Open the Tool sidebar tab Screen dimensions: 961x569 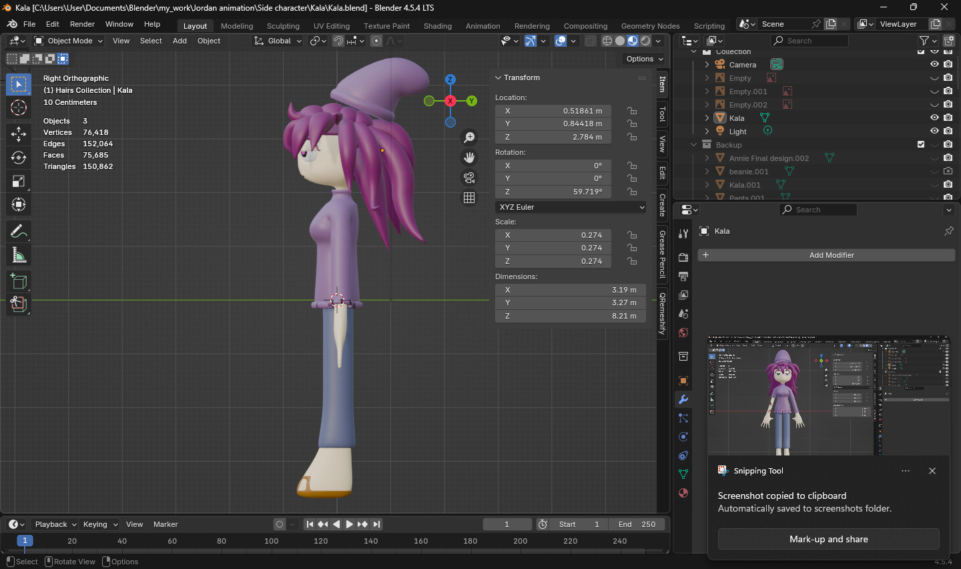662,114
